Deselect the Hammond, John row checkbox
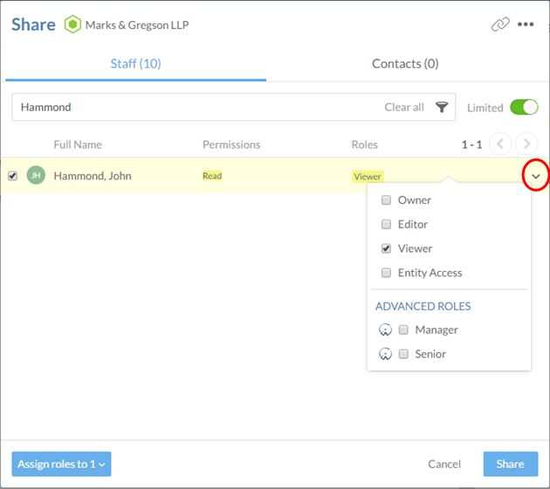This screenshot has width=550, height=489. click(x=12, y=176)
